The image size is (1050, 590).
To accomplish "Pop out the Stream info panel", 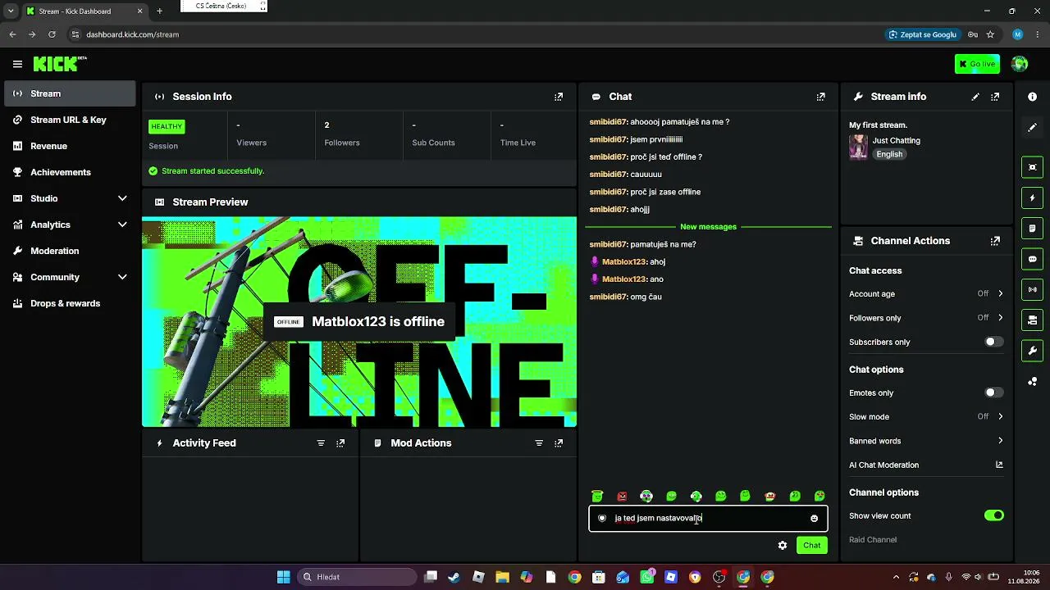I will coord(995,97).
